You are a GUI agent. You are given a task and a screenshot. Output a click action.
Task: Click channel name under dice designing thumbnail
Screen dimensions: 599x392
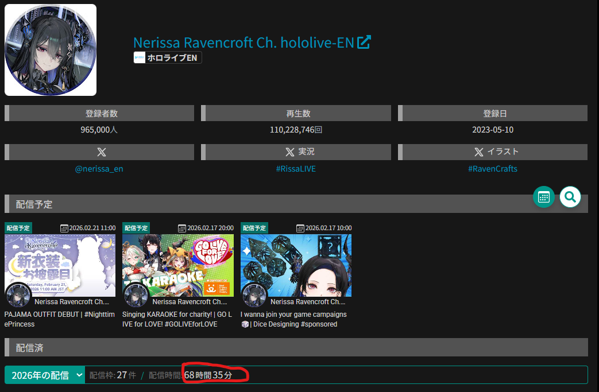[308, 301]
